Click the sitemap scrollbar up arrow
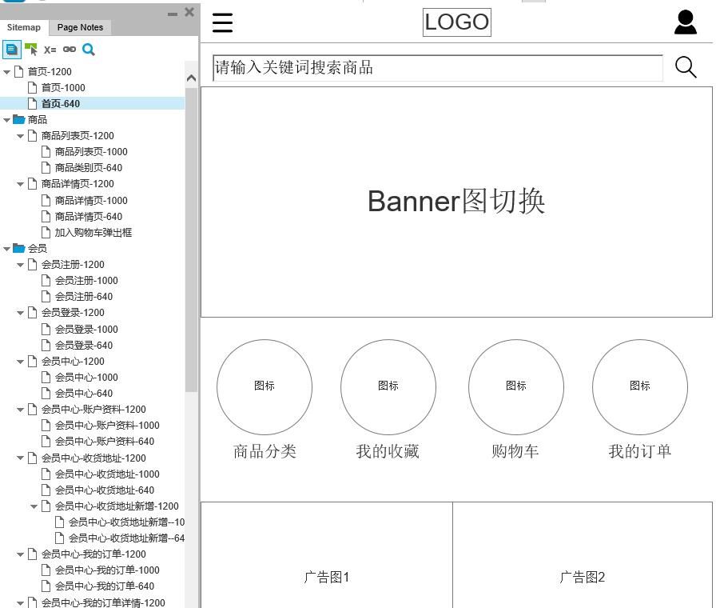 tap(191, 78)
